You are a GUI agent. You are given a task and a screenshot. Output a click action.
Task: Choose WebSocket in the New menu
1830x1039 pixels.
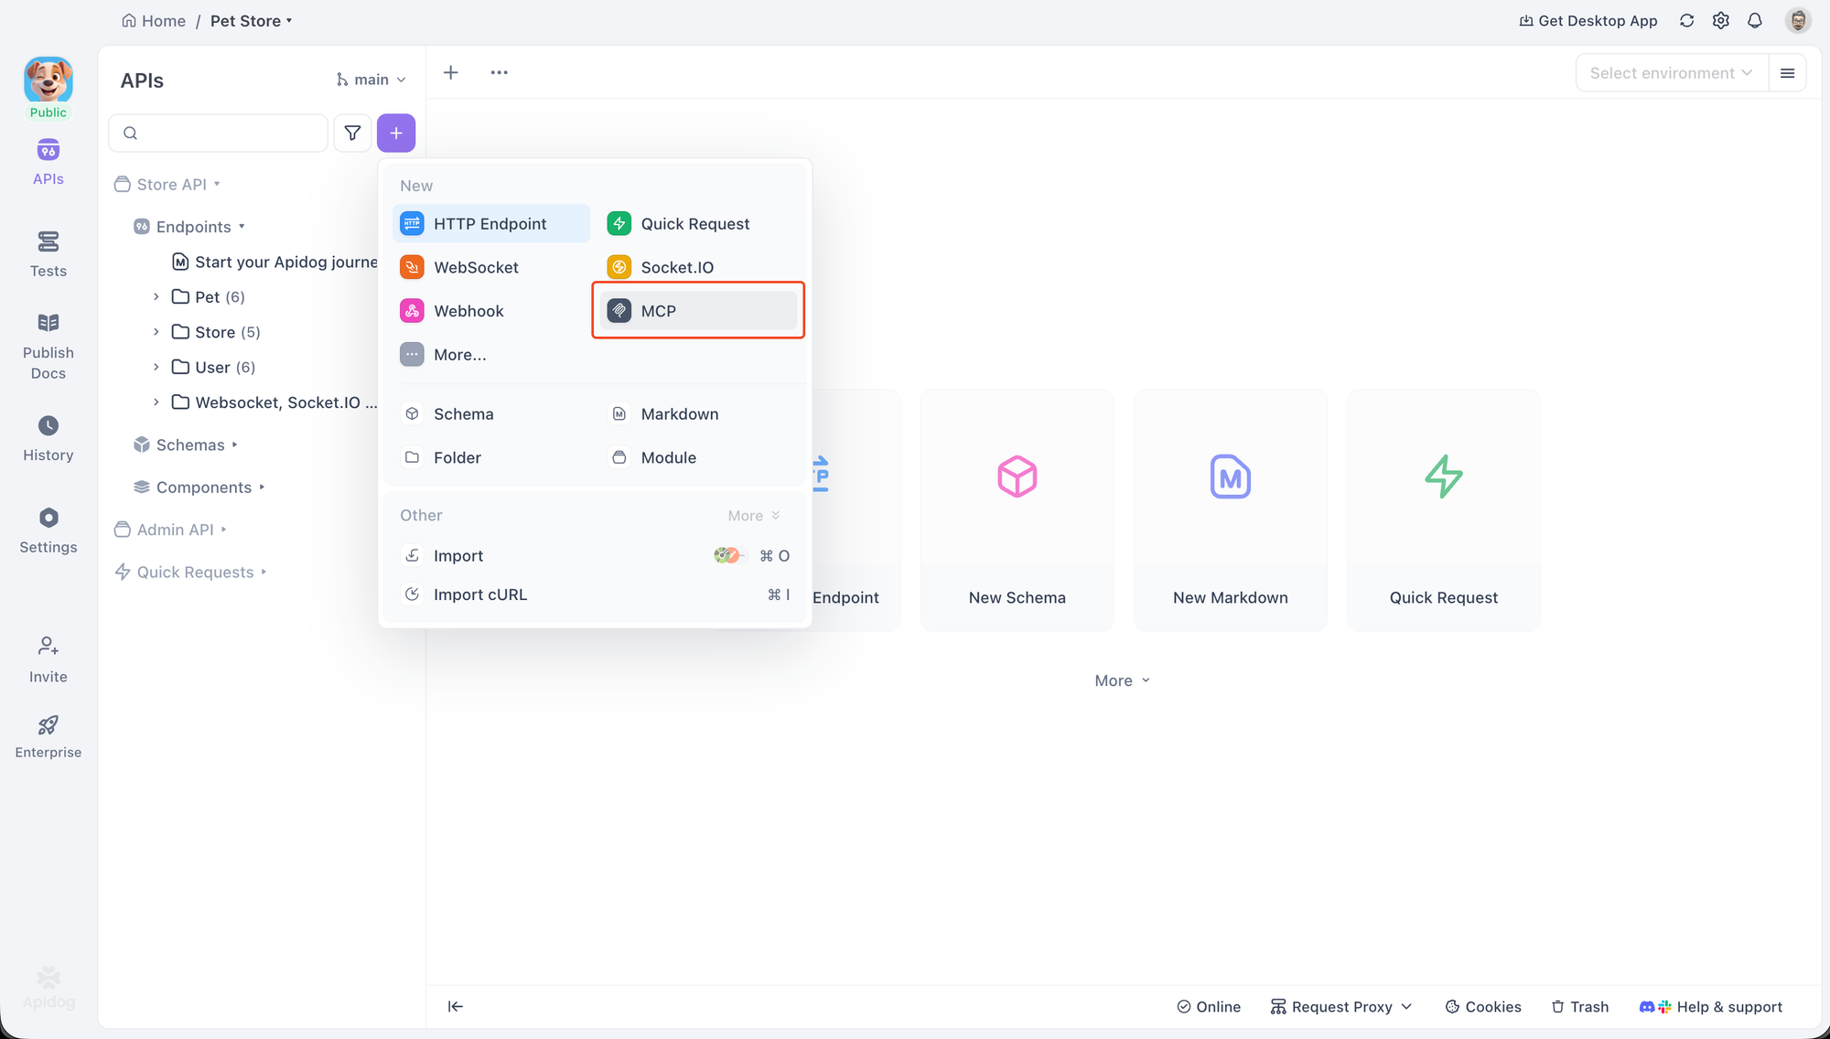point(477,267)
